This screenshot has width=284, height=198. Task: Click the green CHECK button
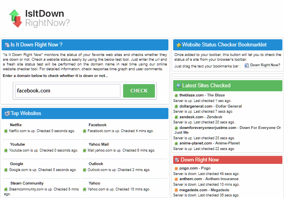click(x=139, y=91)
